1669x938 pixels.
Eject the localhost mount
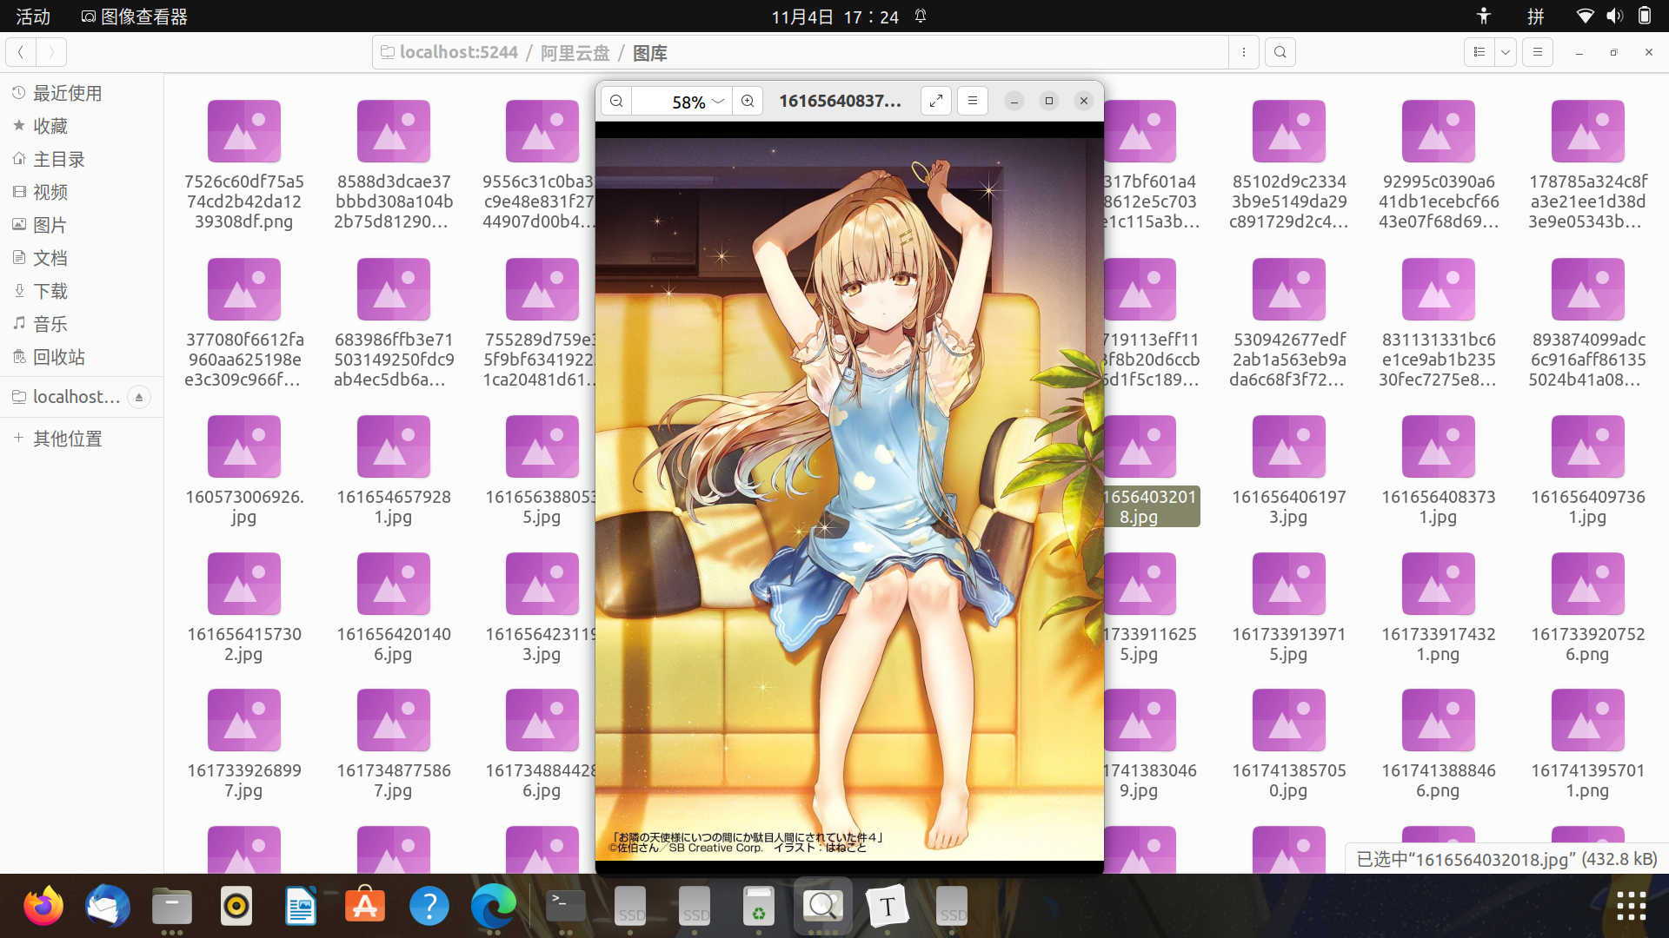(x=139, y=397)
